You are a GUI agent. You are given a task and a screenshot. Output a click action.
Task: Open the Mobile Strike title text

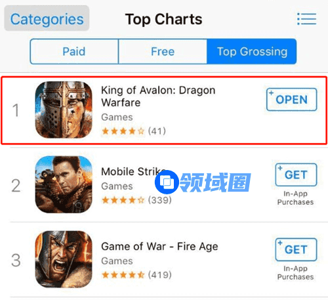pos(133,172)
